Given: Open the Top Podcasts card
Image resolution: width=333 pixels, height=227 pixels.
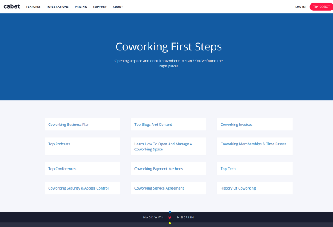Looking at the screenshot, I should 82,146.
